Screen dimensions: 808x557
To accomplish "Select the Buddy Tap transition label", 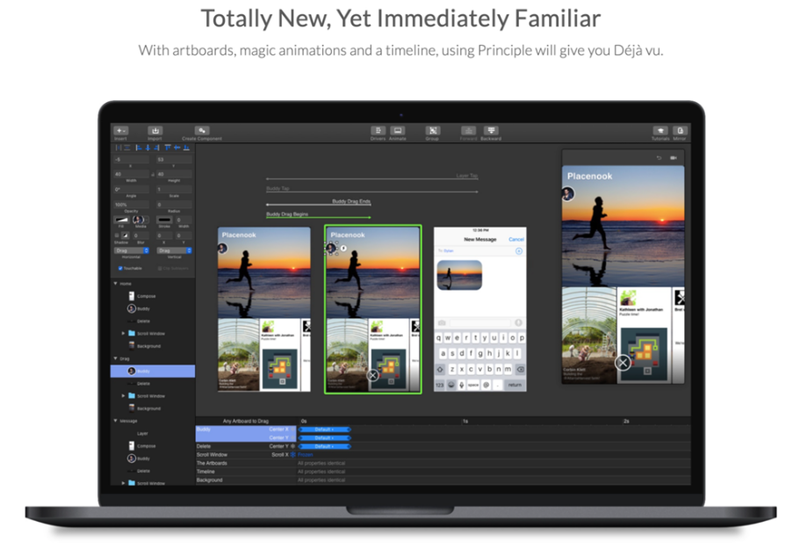I will (278, 188).
